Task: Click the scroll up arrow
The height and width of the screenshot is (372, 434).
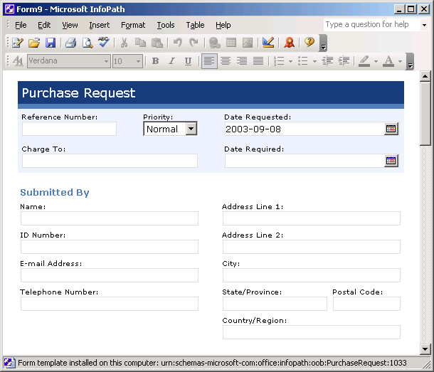Action: (425, 76)
